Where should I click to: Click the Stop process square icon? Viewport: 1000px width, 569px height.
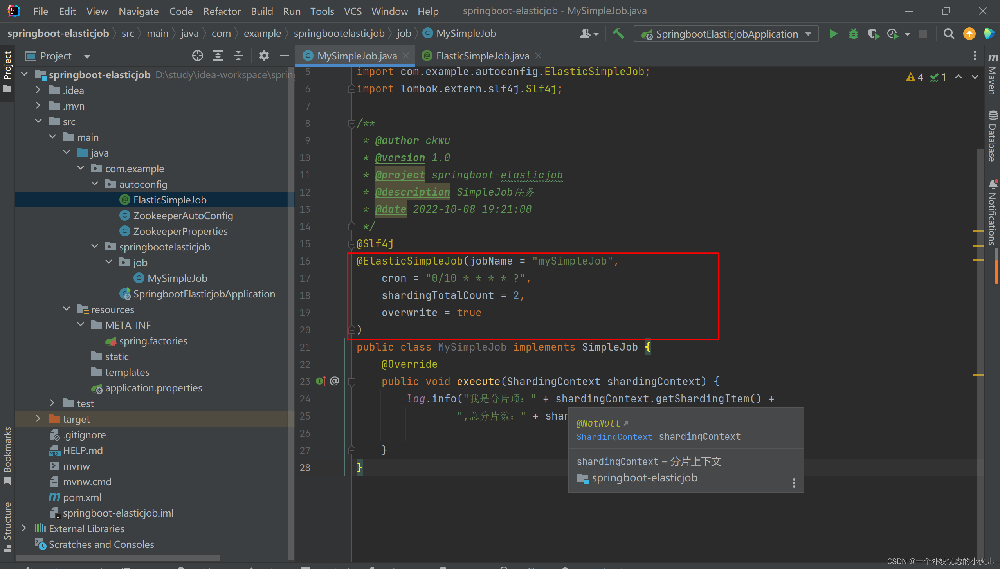(x=923, y=34)
